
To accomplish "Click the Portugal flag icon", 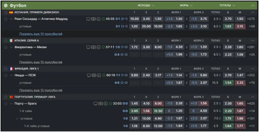I will click(x=11, y=97).
